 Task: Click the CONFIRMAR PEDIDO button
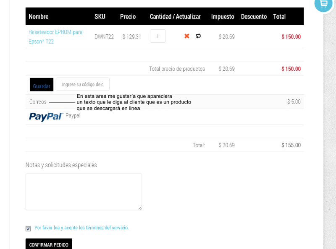click(49, 244)
